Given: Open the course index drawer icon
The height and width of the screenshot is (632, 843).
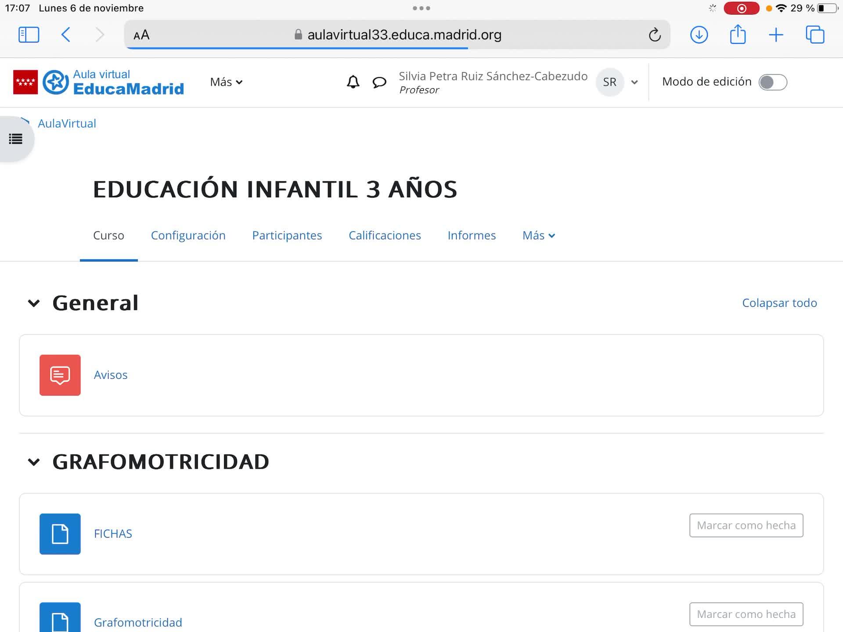Looking at the screenshot, I should tap(16, 139).
